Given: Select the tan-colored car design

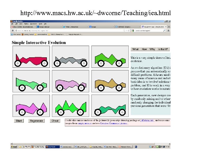Looking at the screenshot, I should click(110, 81).
